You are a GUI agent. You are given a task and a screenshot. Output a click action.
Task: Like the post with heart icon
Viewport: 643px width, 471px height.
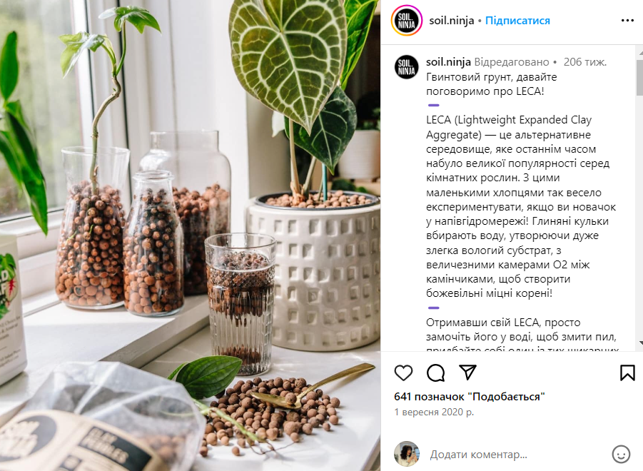coord(403,373)
